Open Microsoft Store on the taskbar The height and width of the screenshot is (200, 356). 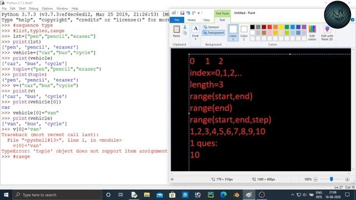(172, 195)
